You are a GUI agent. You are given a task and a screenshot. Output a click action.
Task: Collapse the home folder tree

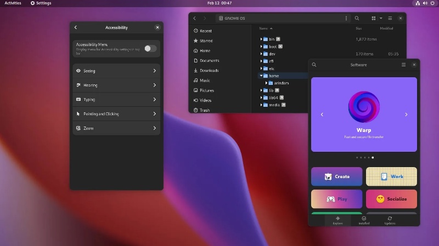click(261, 76)
